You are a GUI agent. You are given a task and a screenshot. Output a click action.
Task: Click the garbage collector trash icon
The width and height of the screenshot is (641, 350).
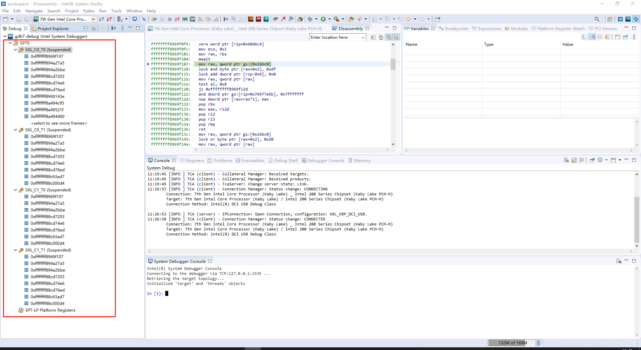pyautogui.click(x=539, y=343)
